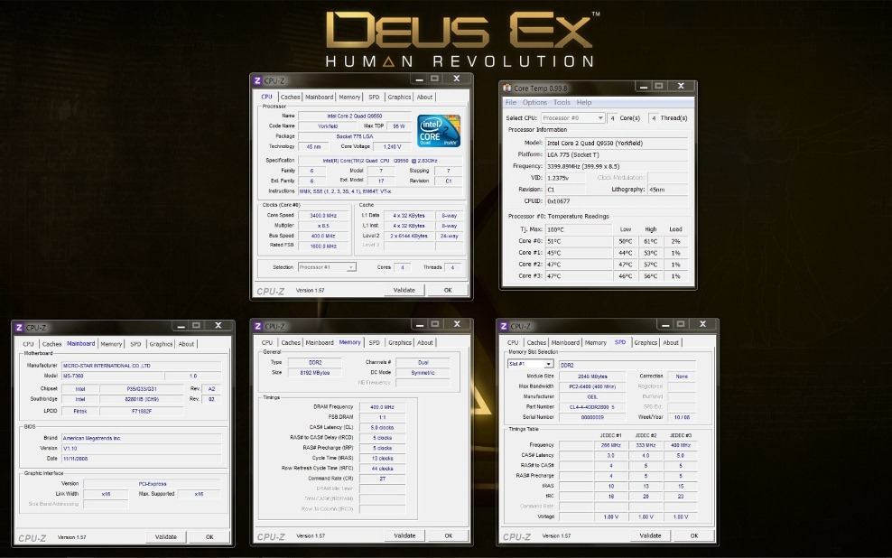Click the Core Temp title bar icon

(x=506, y=88)
